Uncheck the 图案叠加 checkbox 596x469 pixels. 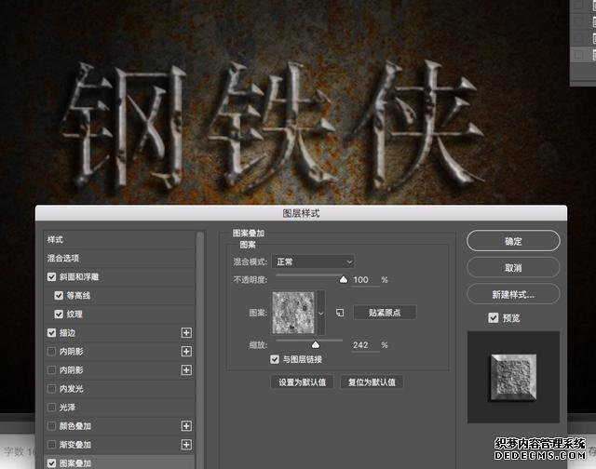52,463
